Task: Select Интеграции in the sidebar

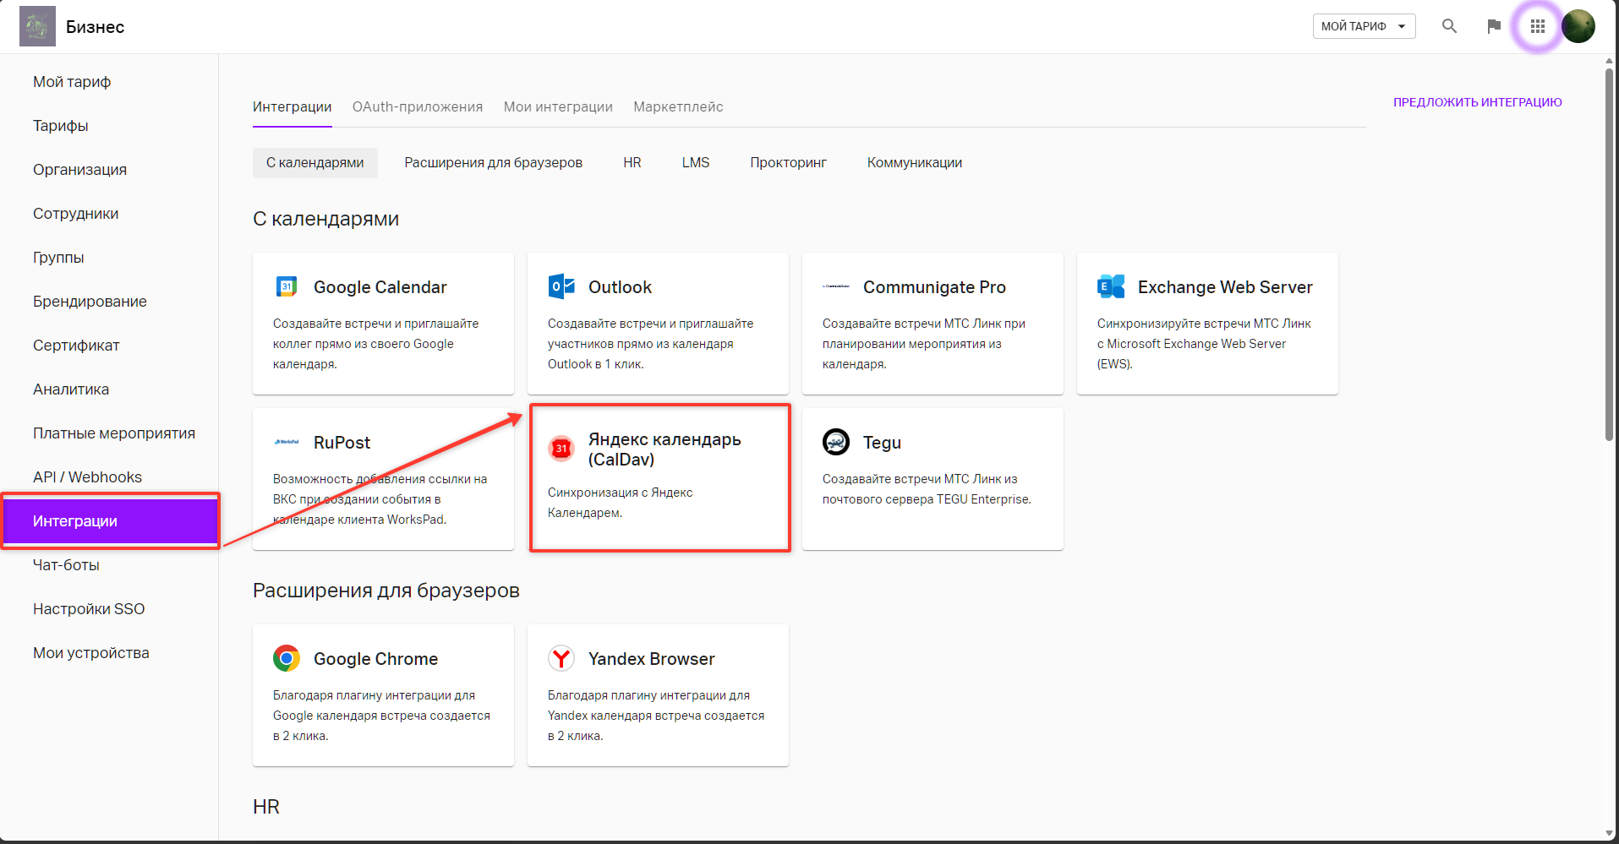Action: tap(111, 521)
